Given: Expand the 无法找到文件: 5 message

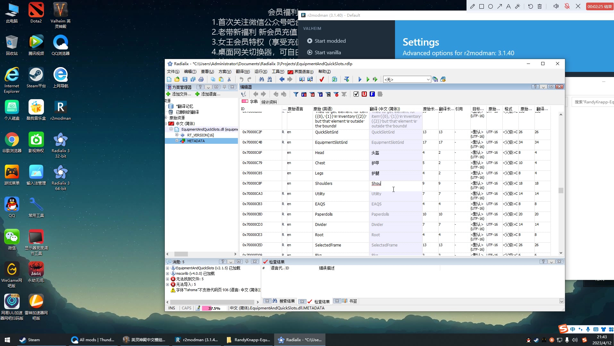Looking at the screenshot, I should [167, 279].
